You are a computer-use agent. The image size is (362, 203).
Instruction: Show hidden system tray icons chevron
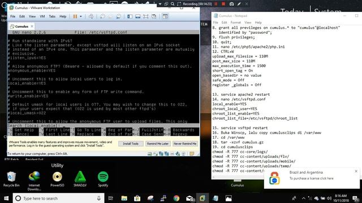point(304,198)
